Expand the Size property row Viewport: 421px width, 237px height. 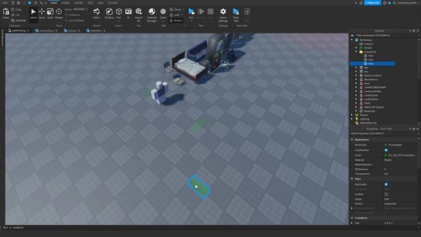(352, 223)
